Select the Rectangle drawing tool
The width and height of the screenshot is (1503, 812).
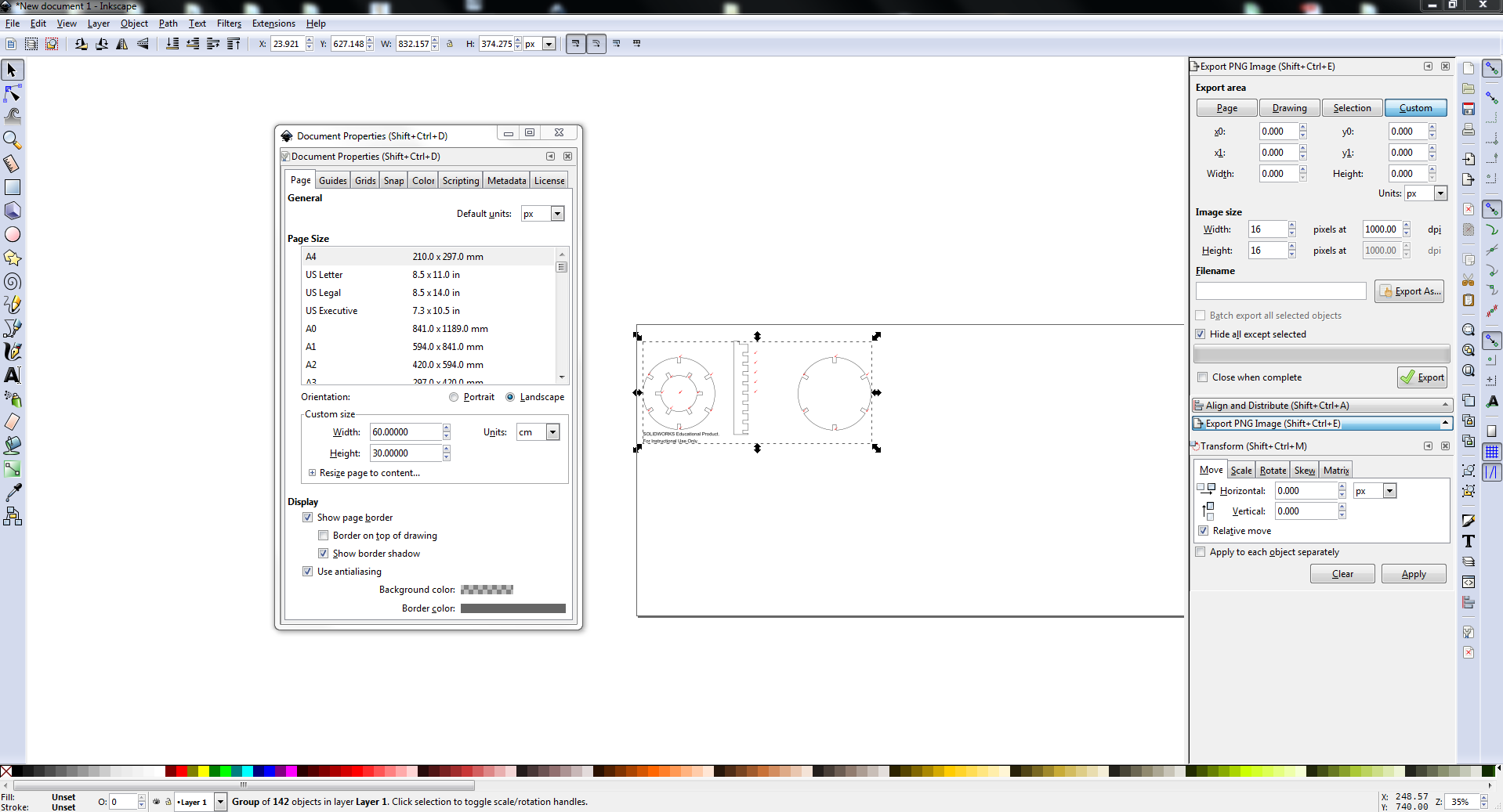(x=13, y=187)
